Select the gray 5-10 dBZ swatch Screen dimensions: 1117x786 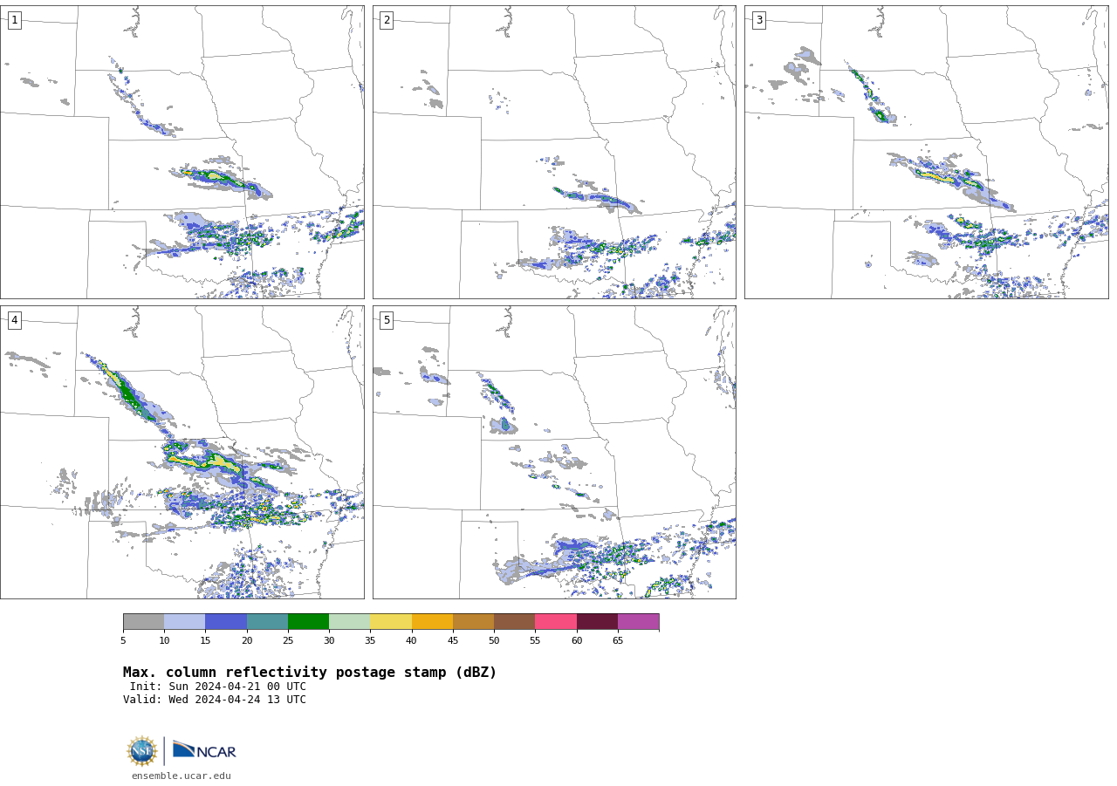(x=143, y=621)
